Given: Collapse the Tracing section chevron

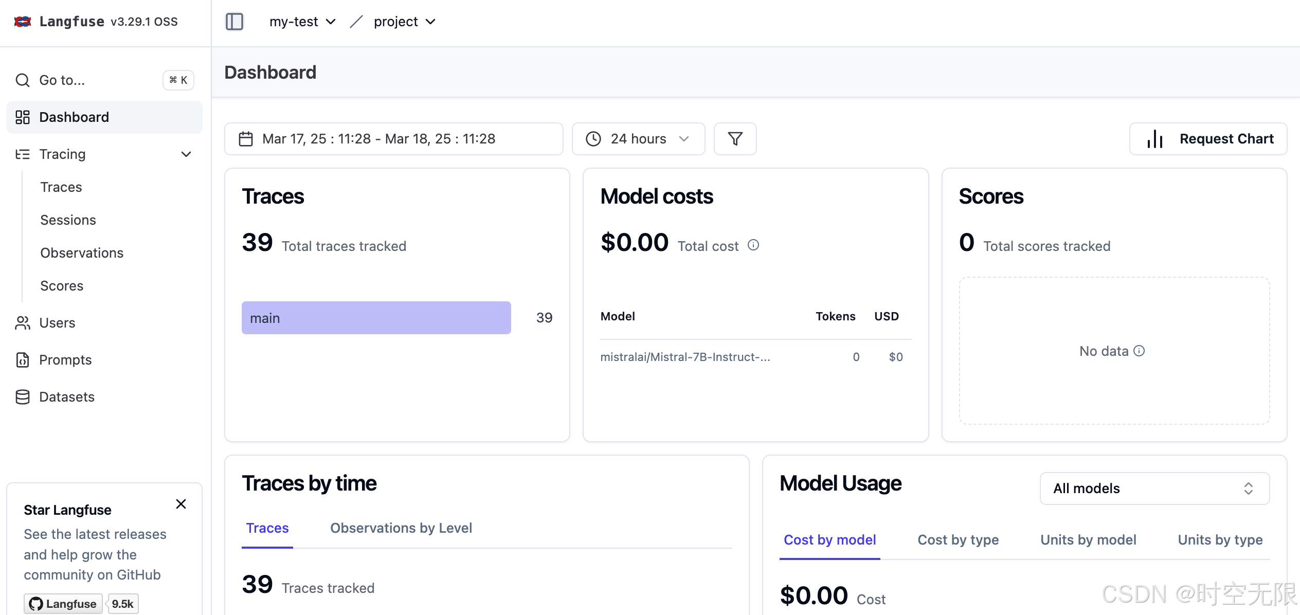Looking at the screenshot, I should (x=186, y=154).
